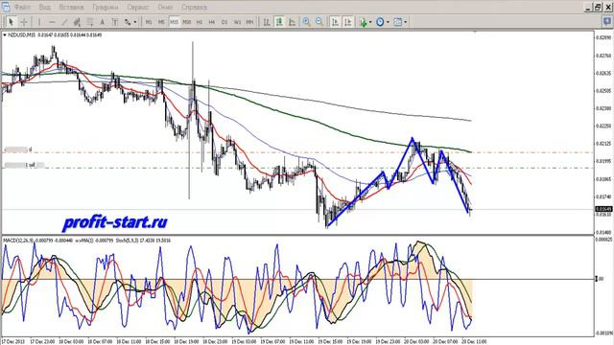
Task: Open the indicators dropdown arrow
Action: (x=370, y=22)
